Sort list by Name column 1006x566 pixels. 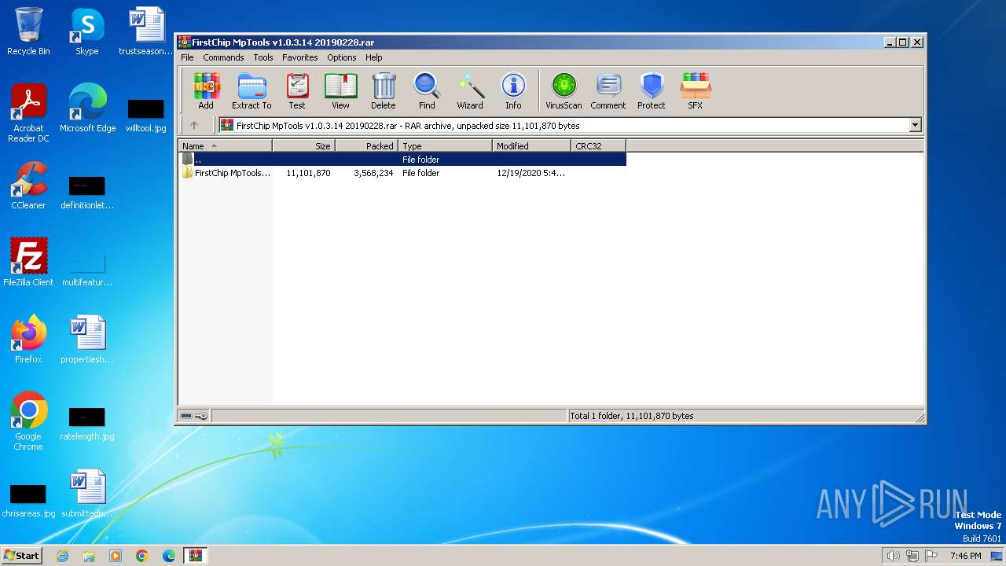(x=226, y=146)
